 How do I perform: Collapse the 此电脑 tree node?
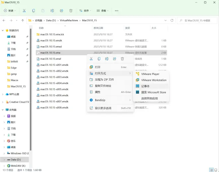click(x=3, y=110)
